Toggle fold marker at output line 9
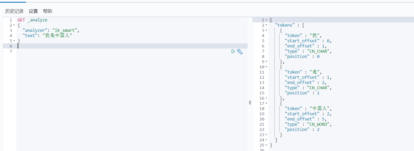 pos(266,62)
